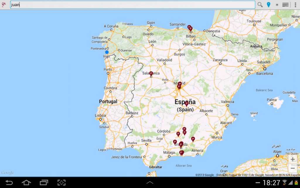Tap the marker near Bilbao
The image size is (300, 188).
coord(190,28)
